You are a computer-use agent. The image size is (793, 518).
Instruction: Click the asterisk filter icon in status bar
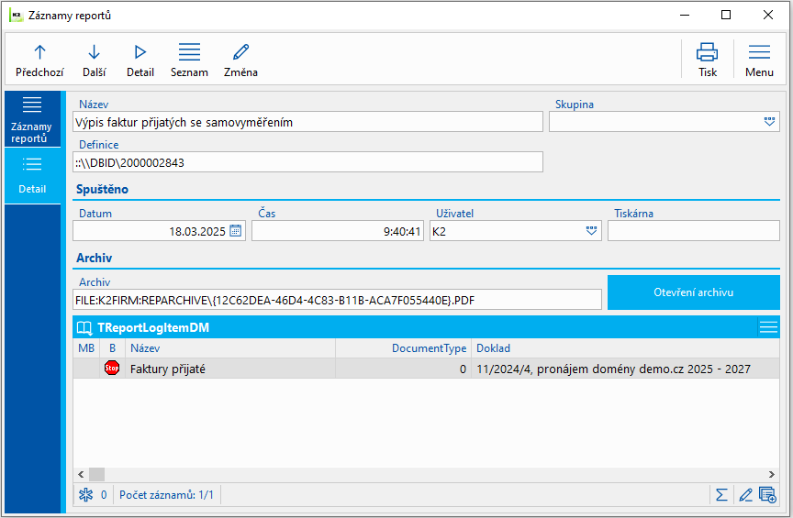tap(85, 495)
